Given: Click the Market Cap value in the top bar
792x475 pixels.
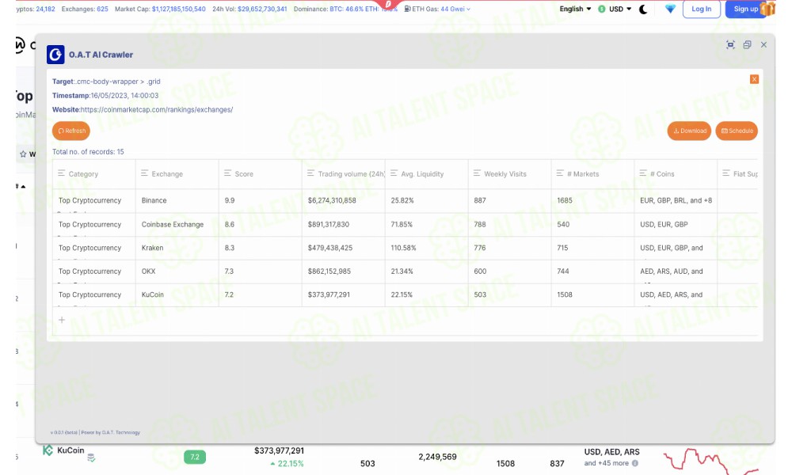Looking at the screenshot, I should coord(179,9).
